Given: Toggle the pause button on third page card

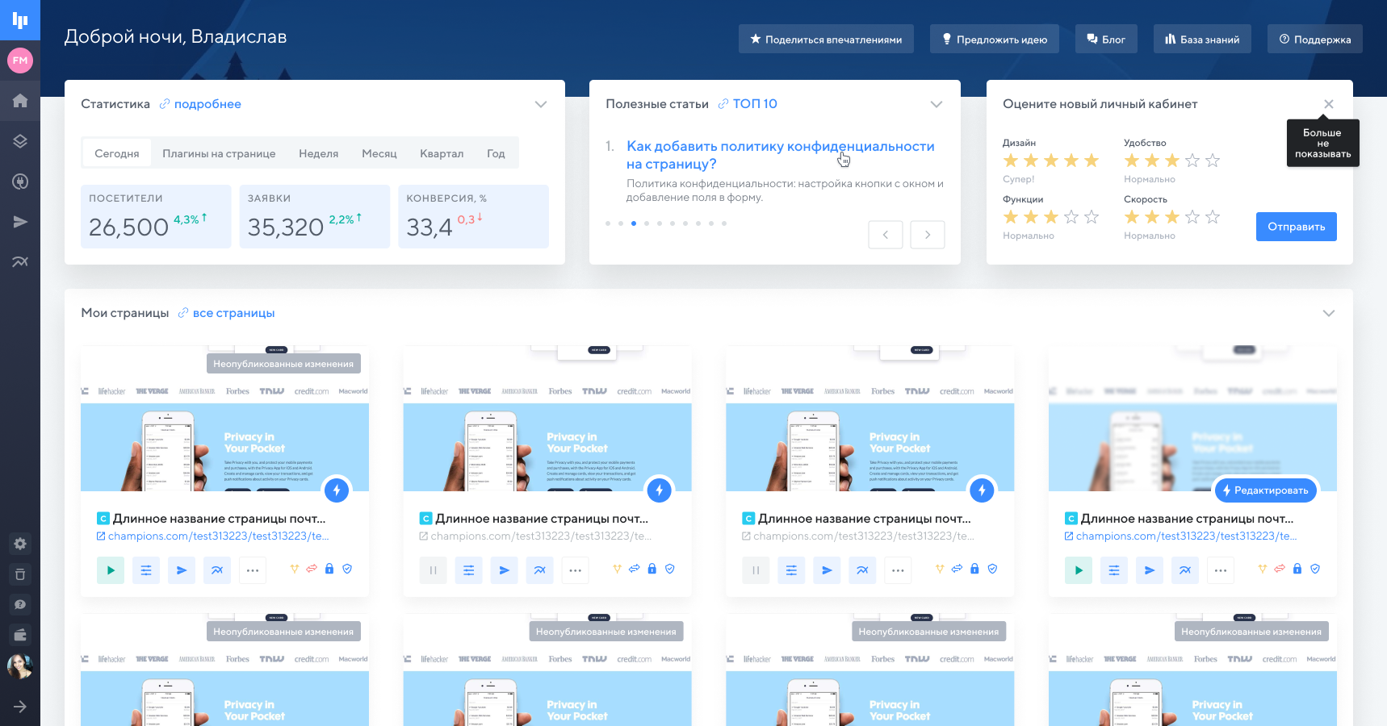Looking at the screenshot, I should [756, 570].
